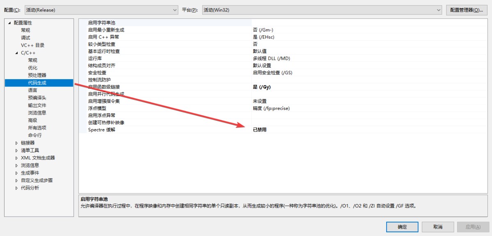Image resolution: width=492 pixels, height=236 pixels.
Task: Click the 启用浮点异常 property name
Action: [x=102, y=116]
